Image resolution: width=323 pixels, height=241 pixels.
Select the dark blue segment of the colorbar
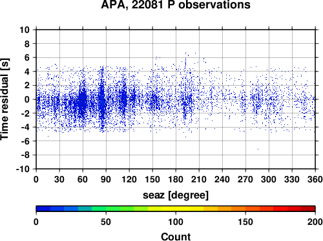pyautogui.click(x=43, y=209)
